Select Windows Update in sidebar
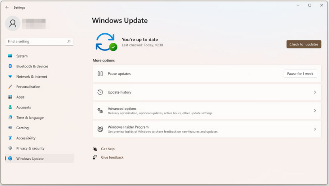Viewport: 329px width, 186px height. point(40,159)
